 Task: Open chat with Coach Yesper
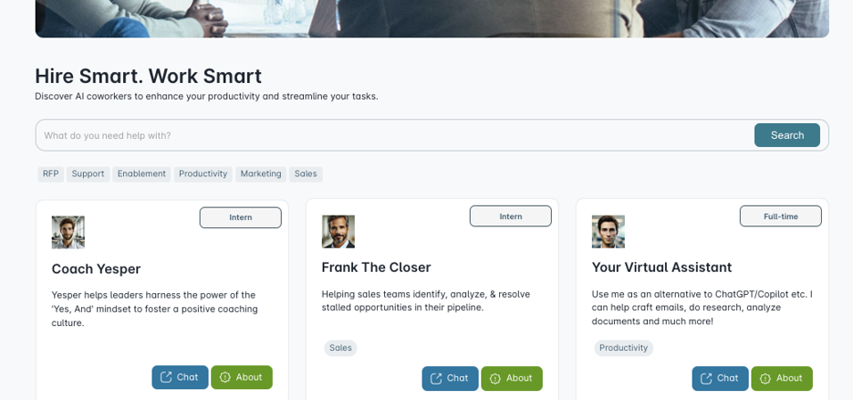(180, 377)
